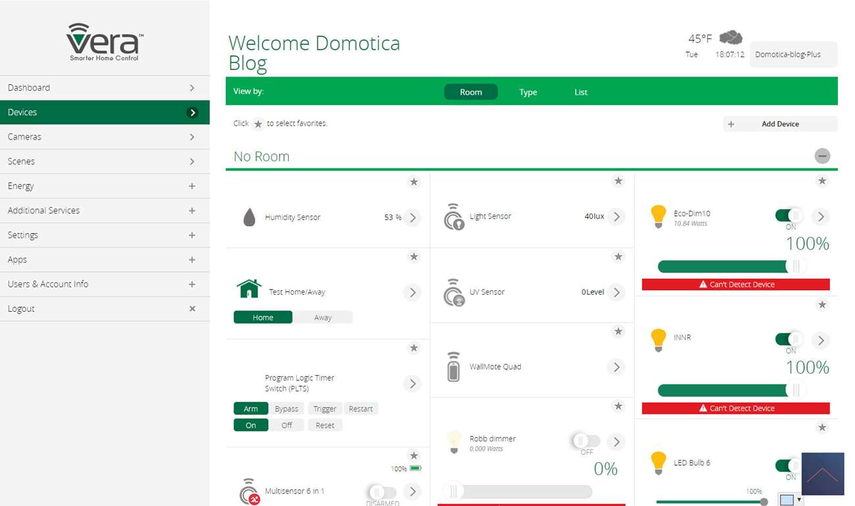Arm the Multisensor 6 in 1 toggle
Viewport: 855px width, 506px height.
(x=382, y=492)
